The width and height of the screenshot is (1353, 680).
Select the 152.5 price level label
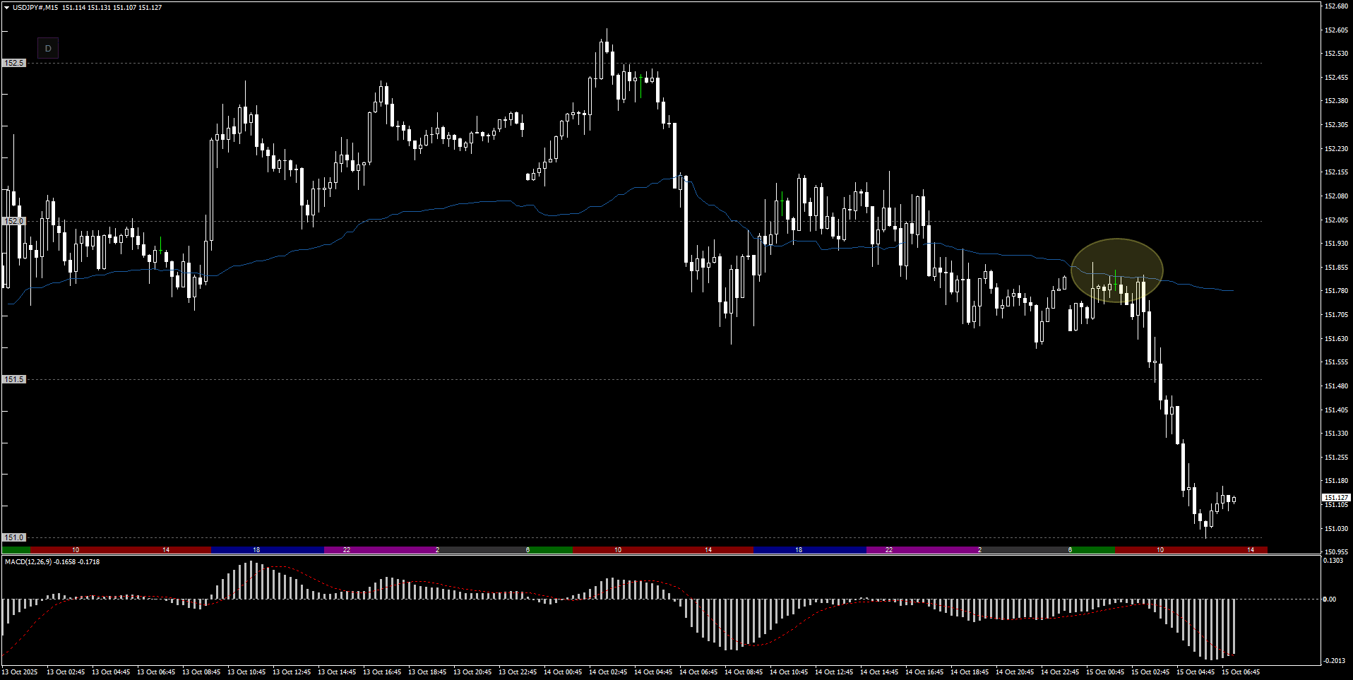[x=14, y=63]
